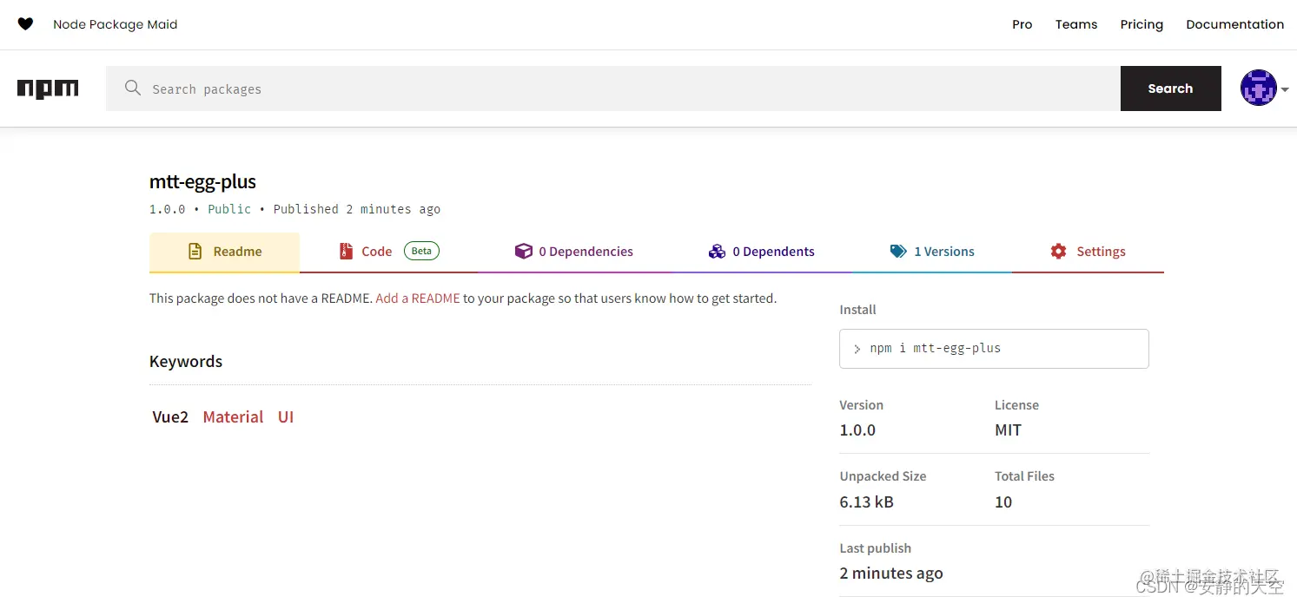This screenshot has height=603, width=1297.
Task: Open the Vue2 keyword
Action: [170, 417]
